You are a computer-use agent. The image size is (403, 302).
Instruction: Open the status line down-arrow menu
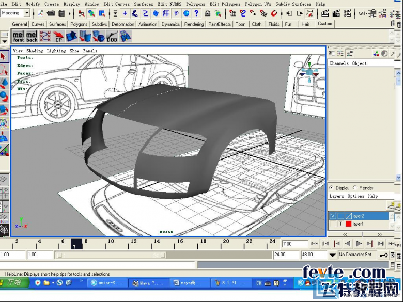tap(115, 13)
